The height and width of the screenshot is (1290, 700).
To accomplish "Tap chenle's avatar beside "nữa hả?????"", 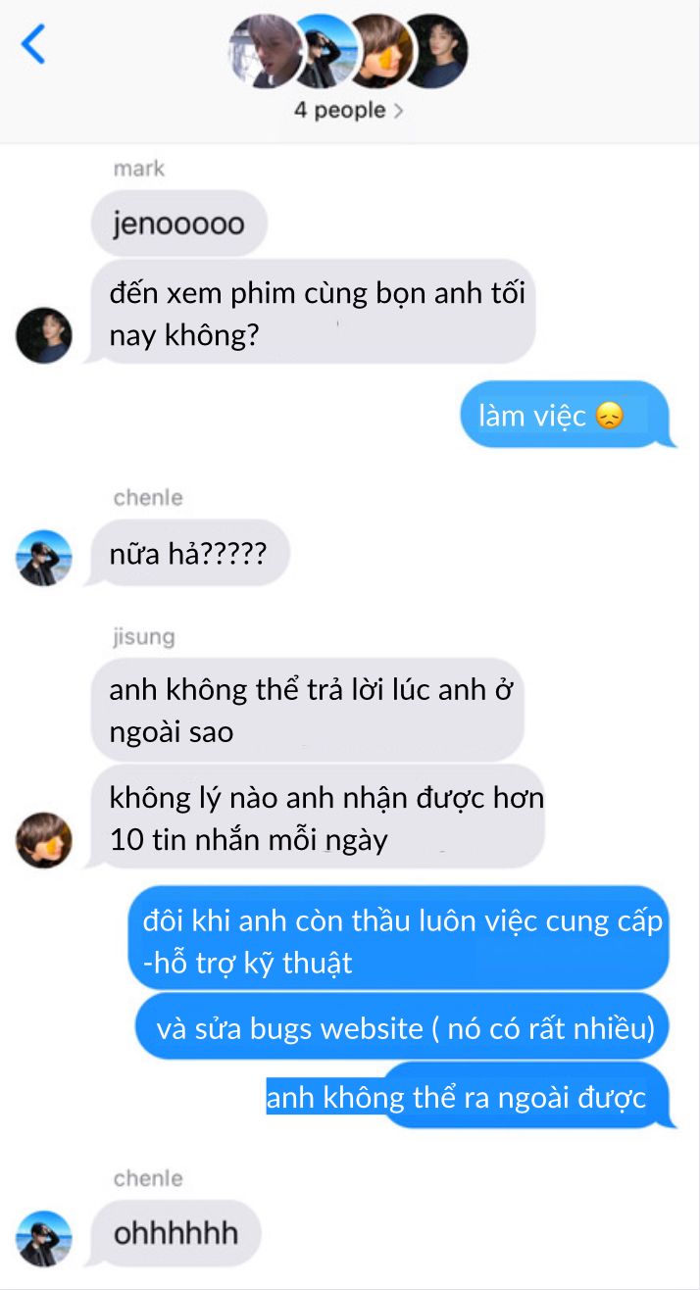I will tap(44, 558).
